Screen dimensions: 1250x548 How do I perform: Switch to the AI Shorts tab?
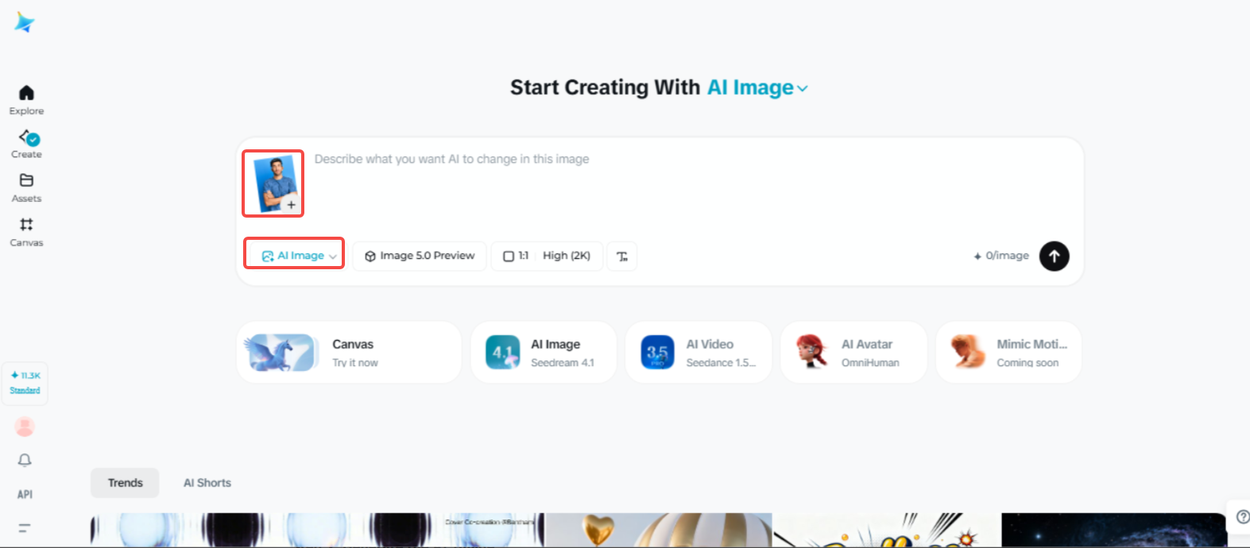click(207, 483)
